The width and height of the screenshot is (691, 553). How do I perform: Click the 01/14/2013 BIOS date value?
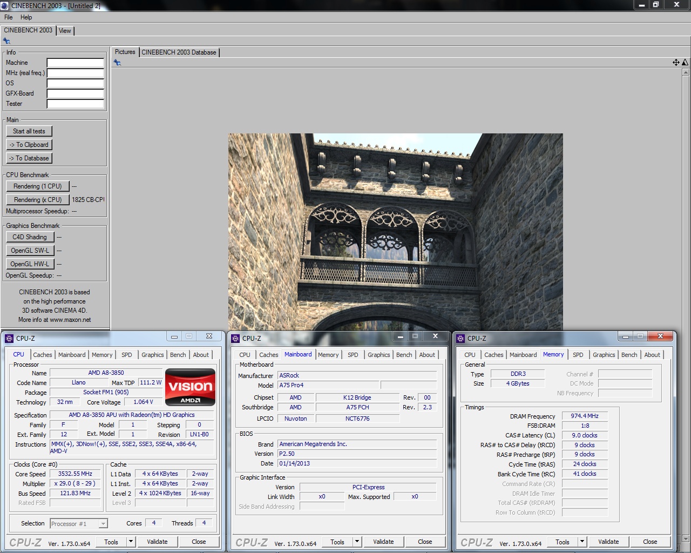357,463
